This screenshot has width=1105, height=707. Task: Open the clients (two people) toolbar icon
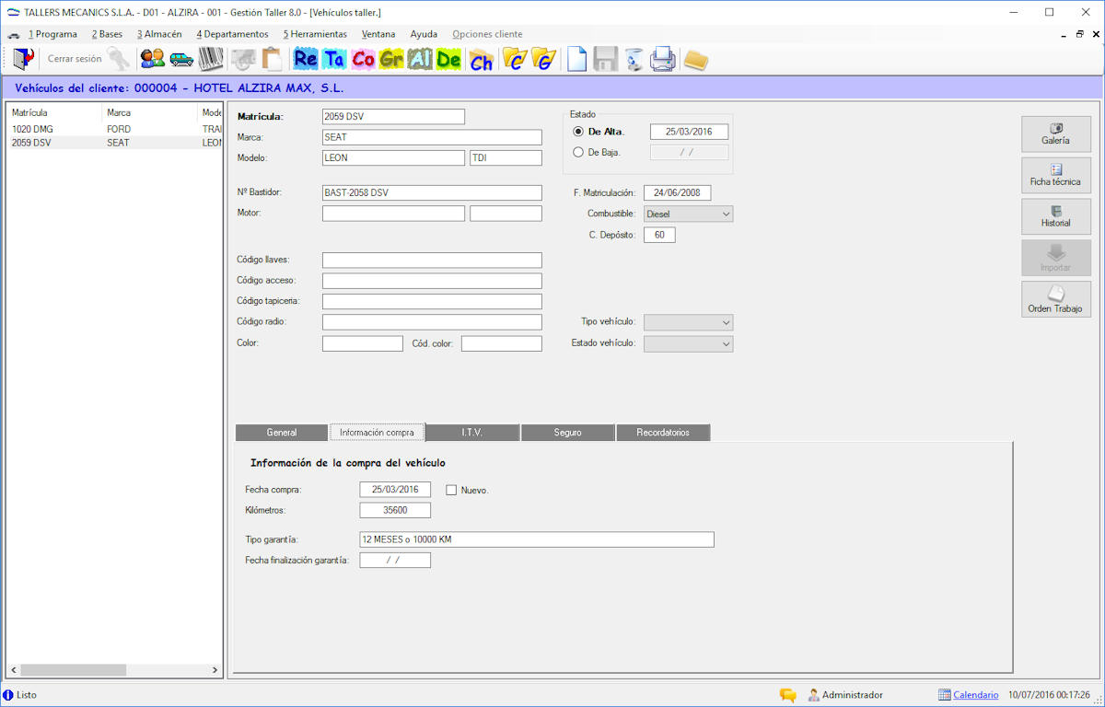(x=153, y=59)
